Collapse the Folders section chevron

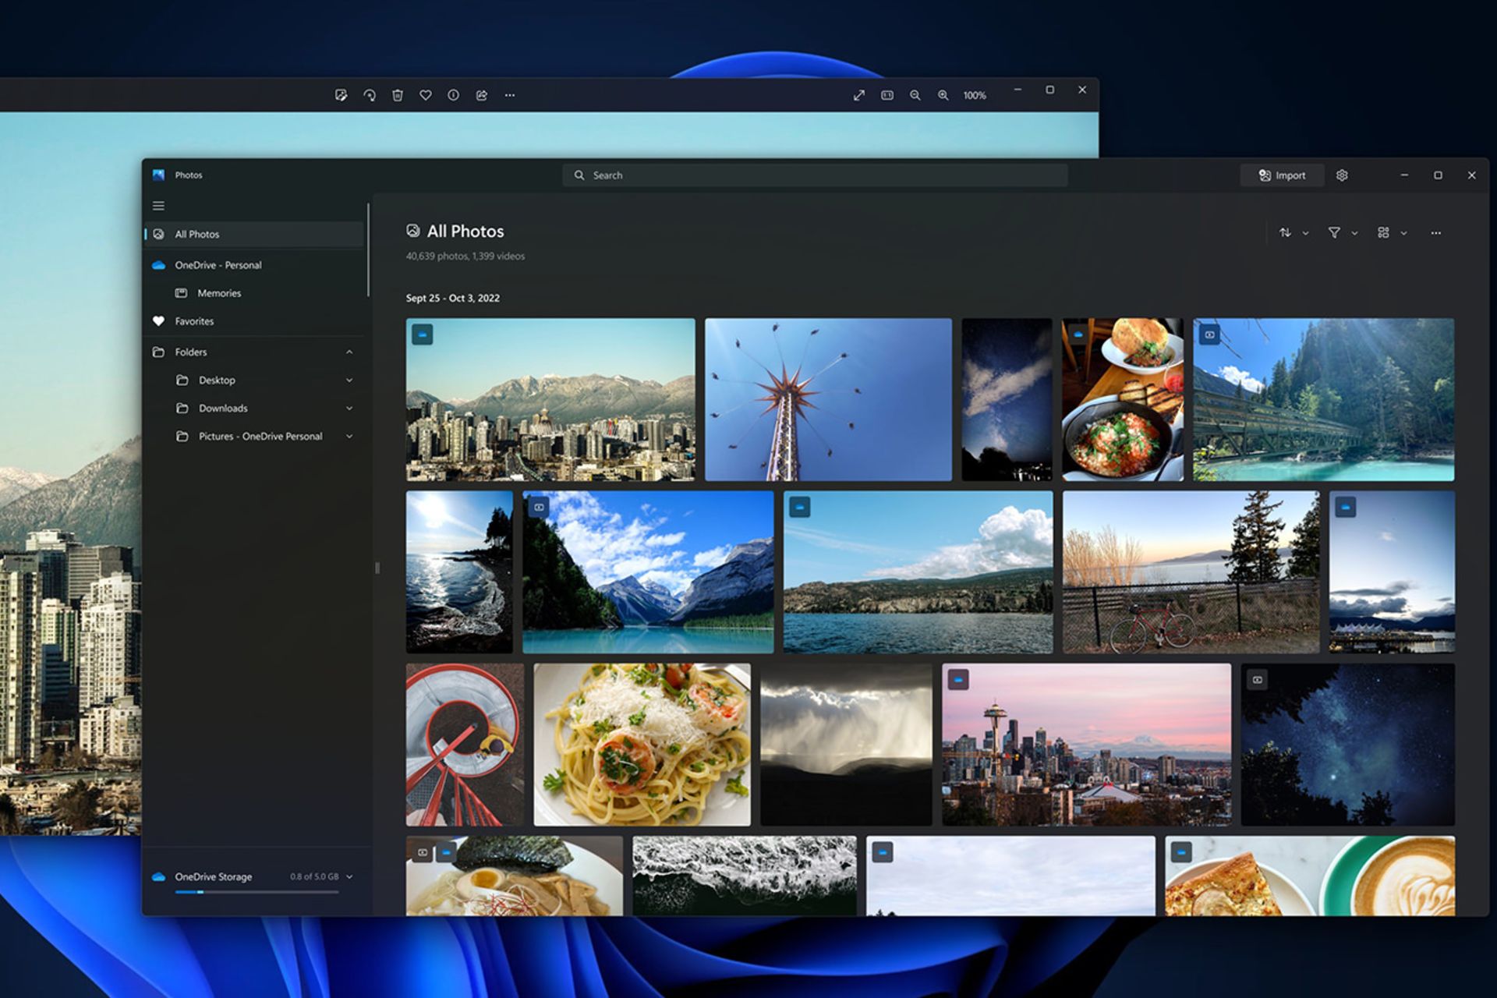coord(349,352)
